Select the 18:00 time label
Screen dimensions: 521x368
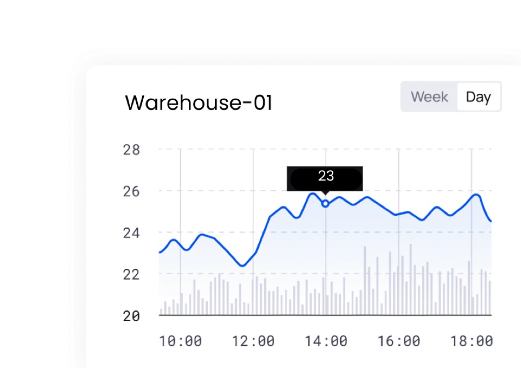point(472,341)
